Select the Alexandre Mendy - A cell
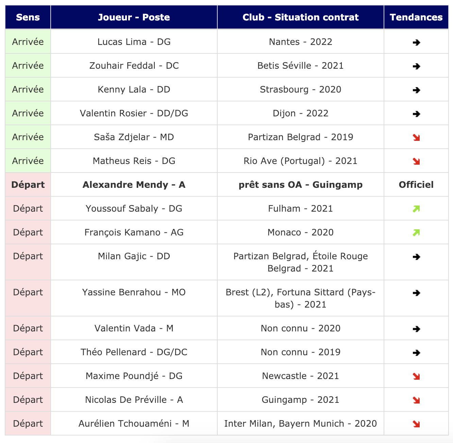 (x=134, y=184)
